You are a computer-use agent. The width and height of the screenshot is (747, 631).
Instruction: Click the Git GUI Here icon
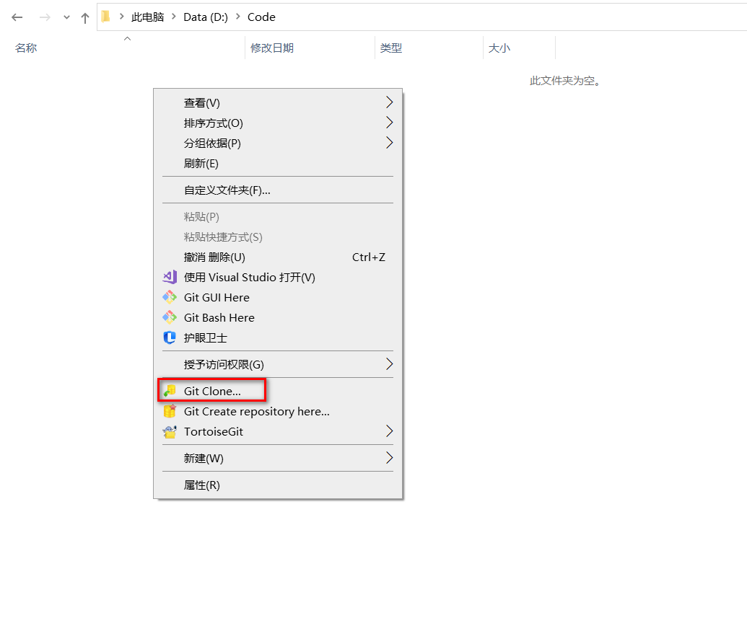click(170, 297)
